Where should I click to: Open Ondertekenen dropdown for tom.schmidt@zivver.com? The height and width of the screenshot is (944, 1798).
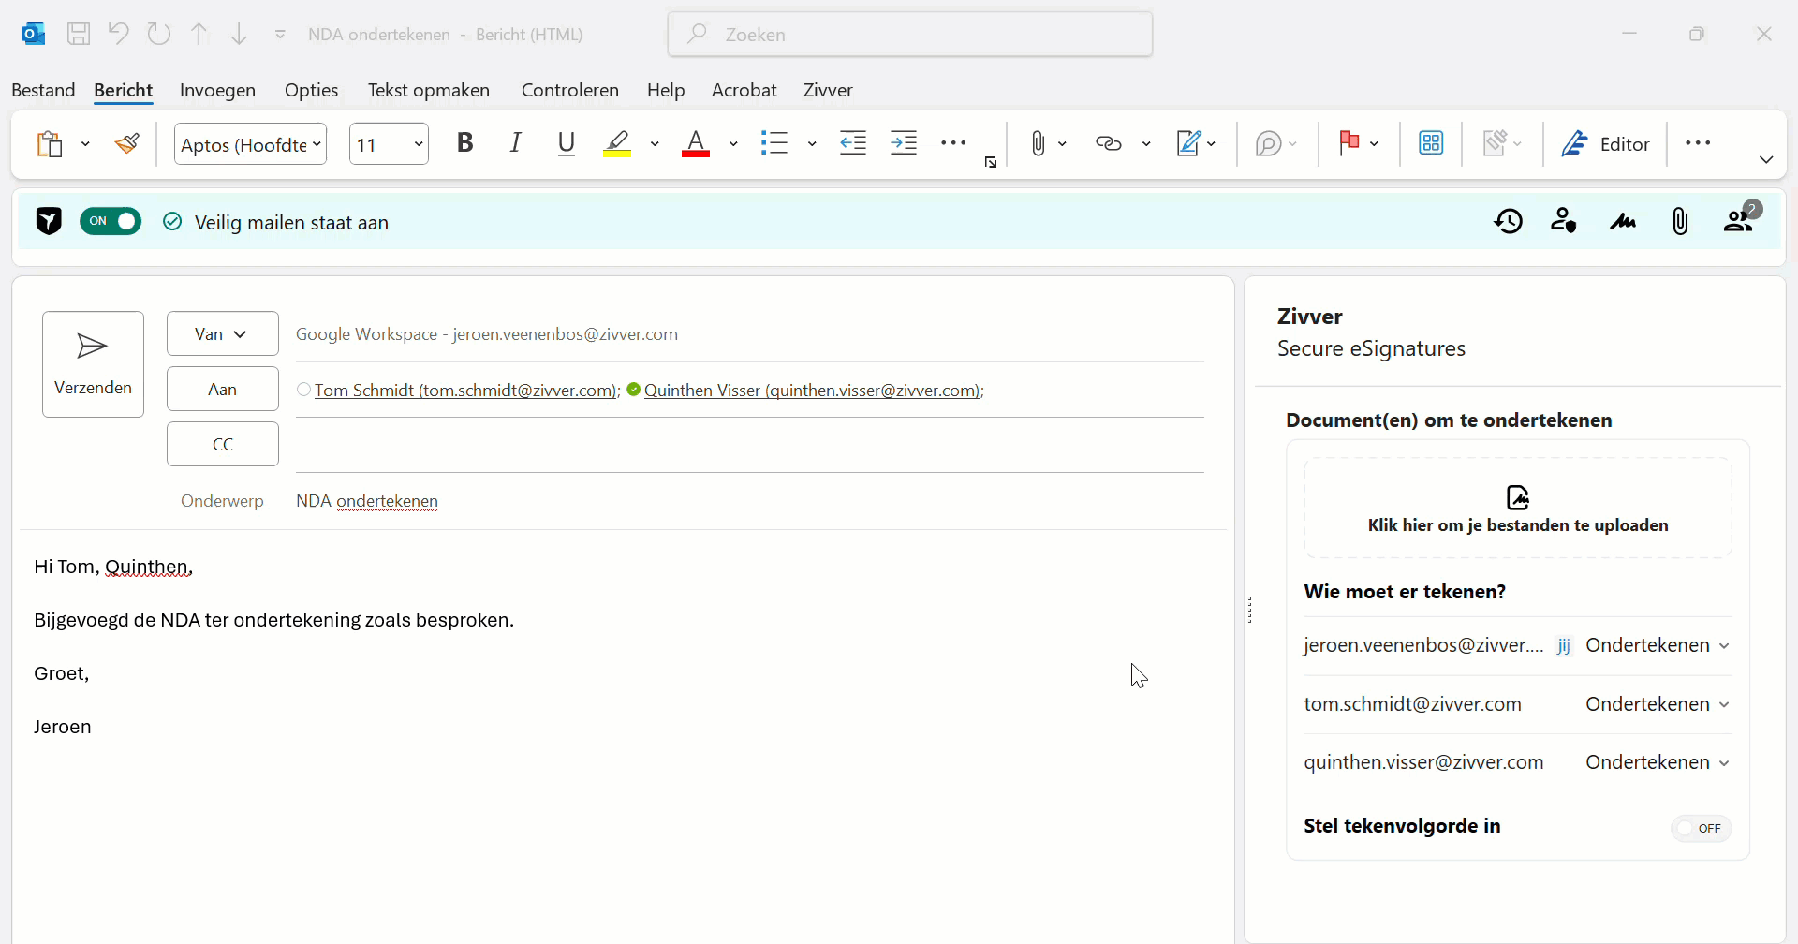pyautogui.click(x=1657, y=704)
